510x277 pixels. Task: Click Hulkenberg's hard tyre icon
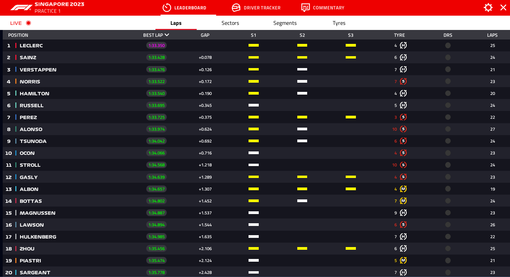pyautogui.click(x=403, y=237)
